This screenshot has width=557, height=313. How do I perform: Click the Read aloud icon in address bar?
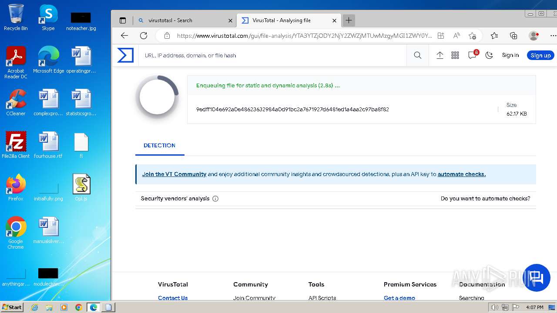456,36
